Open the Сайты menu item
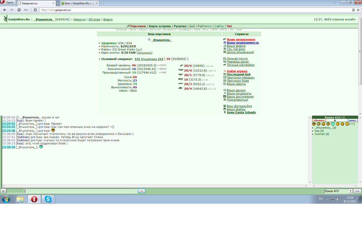This screenshot has height=232, width=362. (219, 26)
